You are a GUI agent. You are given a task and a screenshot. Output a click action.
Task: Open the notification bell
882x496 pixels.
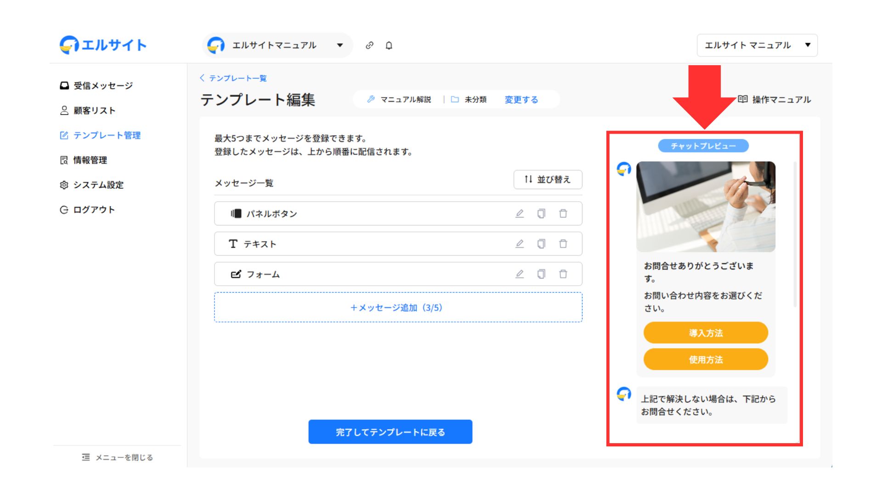coord(389,45)
